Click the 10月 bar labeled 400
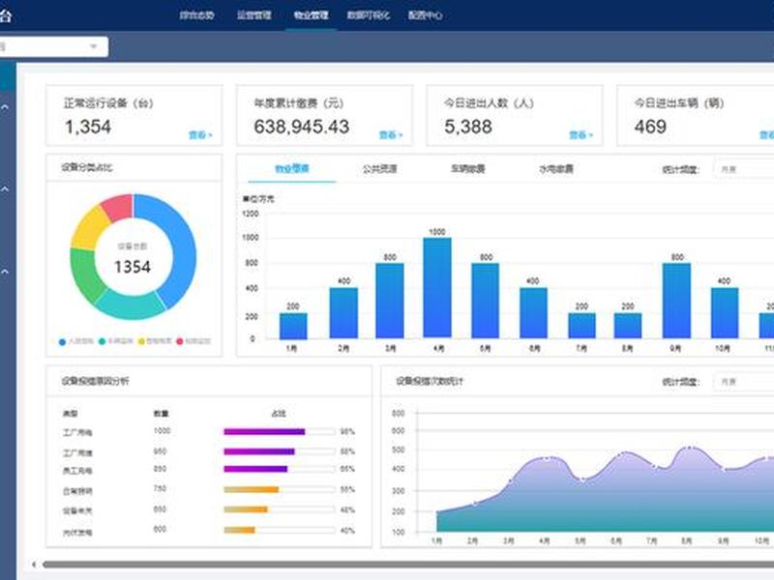774x580 pixels. (x=725, y=313)
